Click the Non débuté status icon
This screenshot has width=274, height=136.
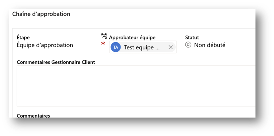(188, 45)
